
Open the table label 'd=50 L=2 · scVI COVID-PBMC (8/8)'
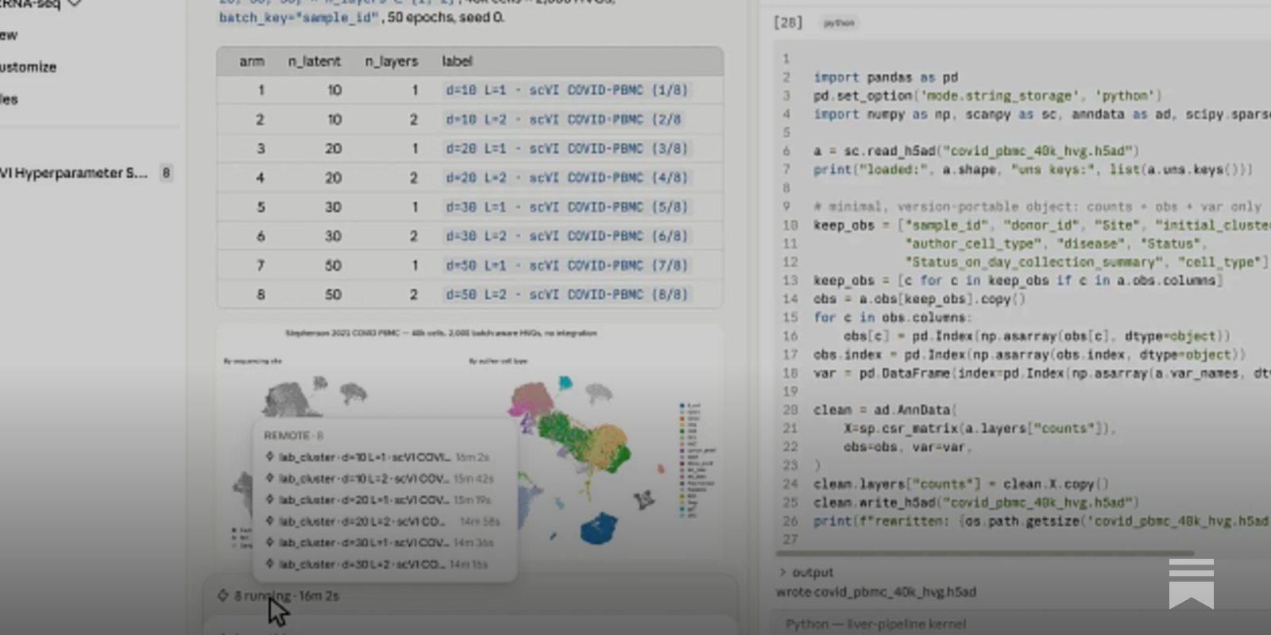(566, 294)
